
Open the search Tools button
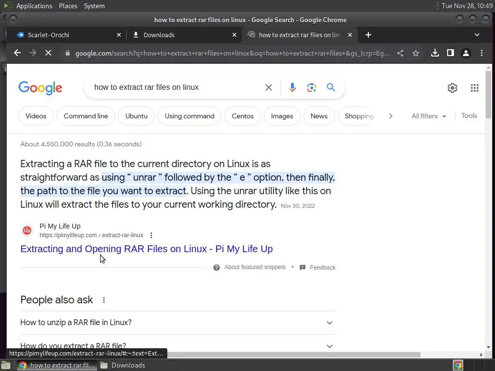469,116
